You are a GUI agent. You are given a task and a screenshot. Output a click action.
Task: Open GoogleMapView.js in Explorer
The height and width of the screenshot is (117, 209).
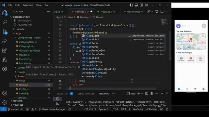tap(29, 51)
